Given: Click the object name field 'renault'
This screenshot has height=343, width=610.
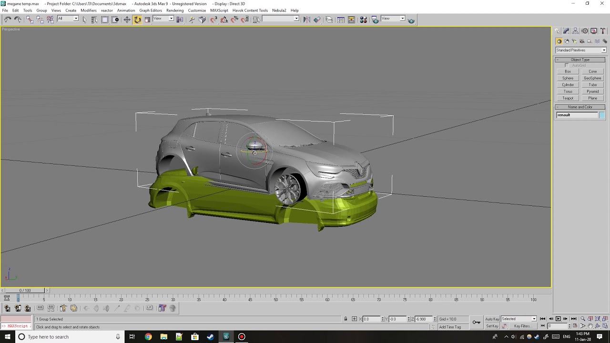Looking at the screenshot, I should [x=577, y=115].
